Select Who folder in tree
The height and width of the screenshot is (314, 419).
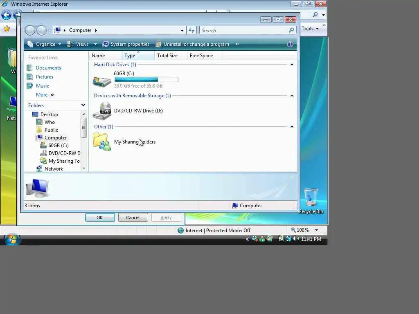[x=50, y=122]
